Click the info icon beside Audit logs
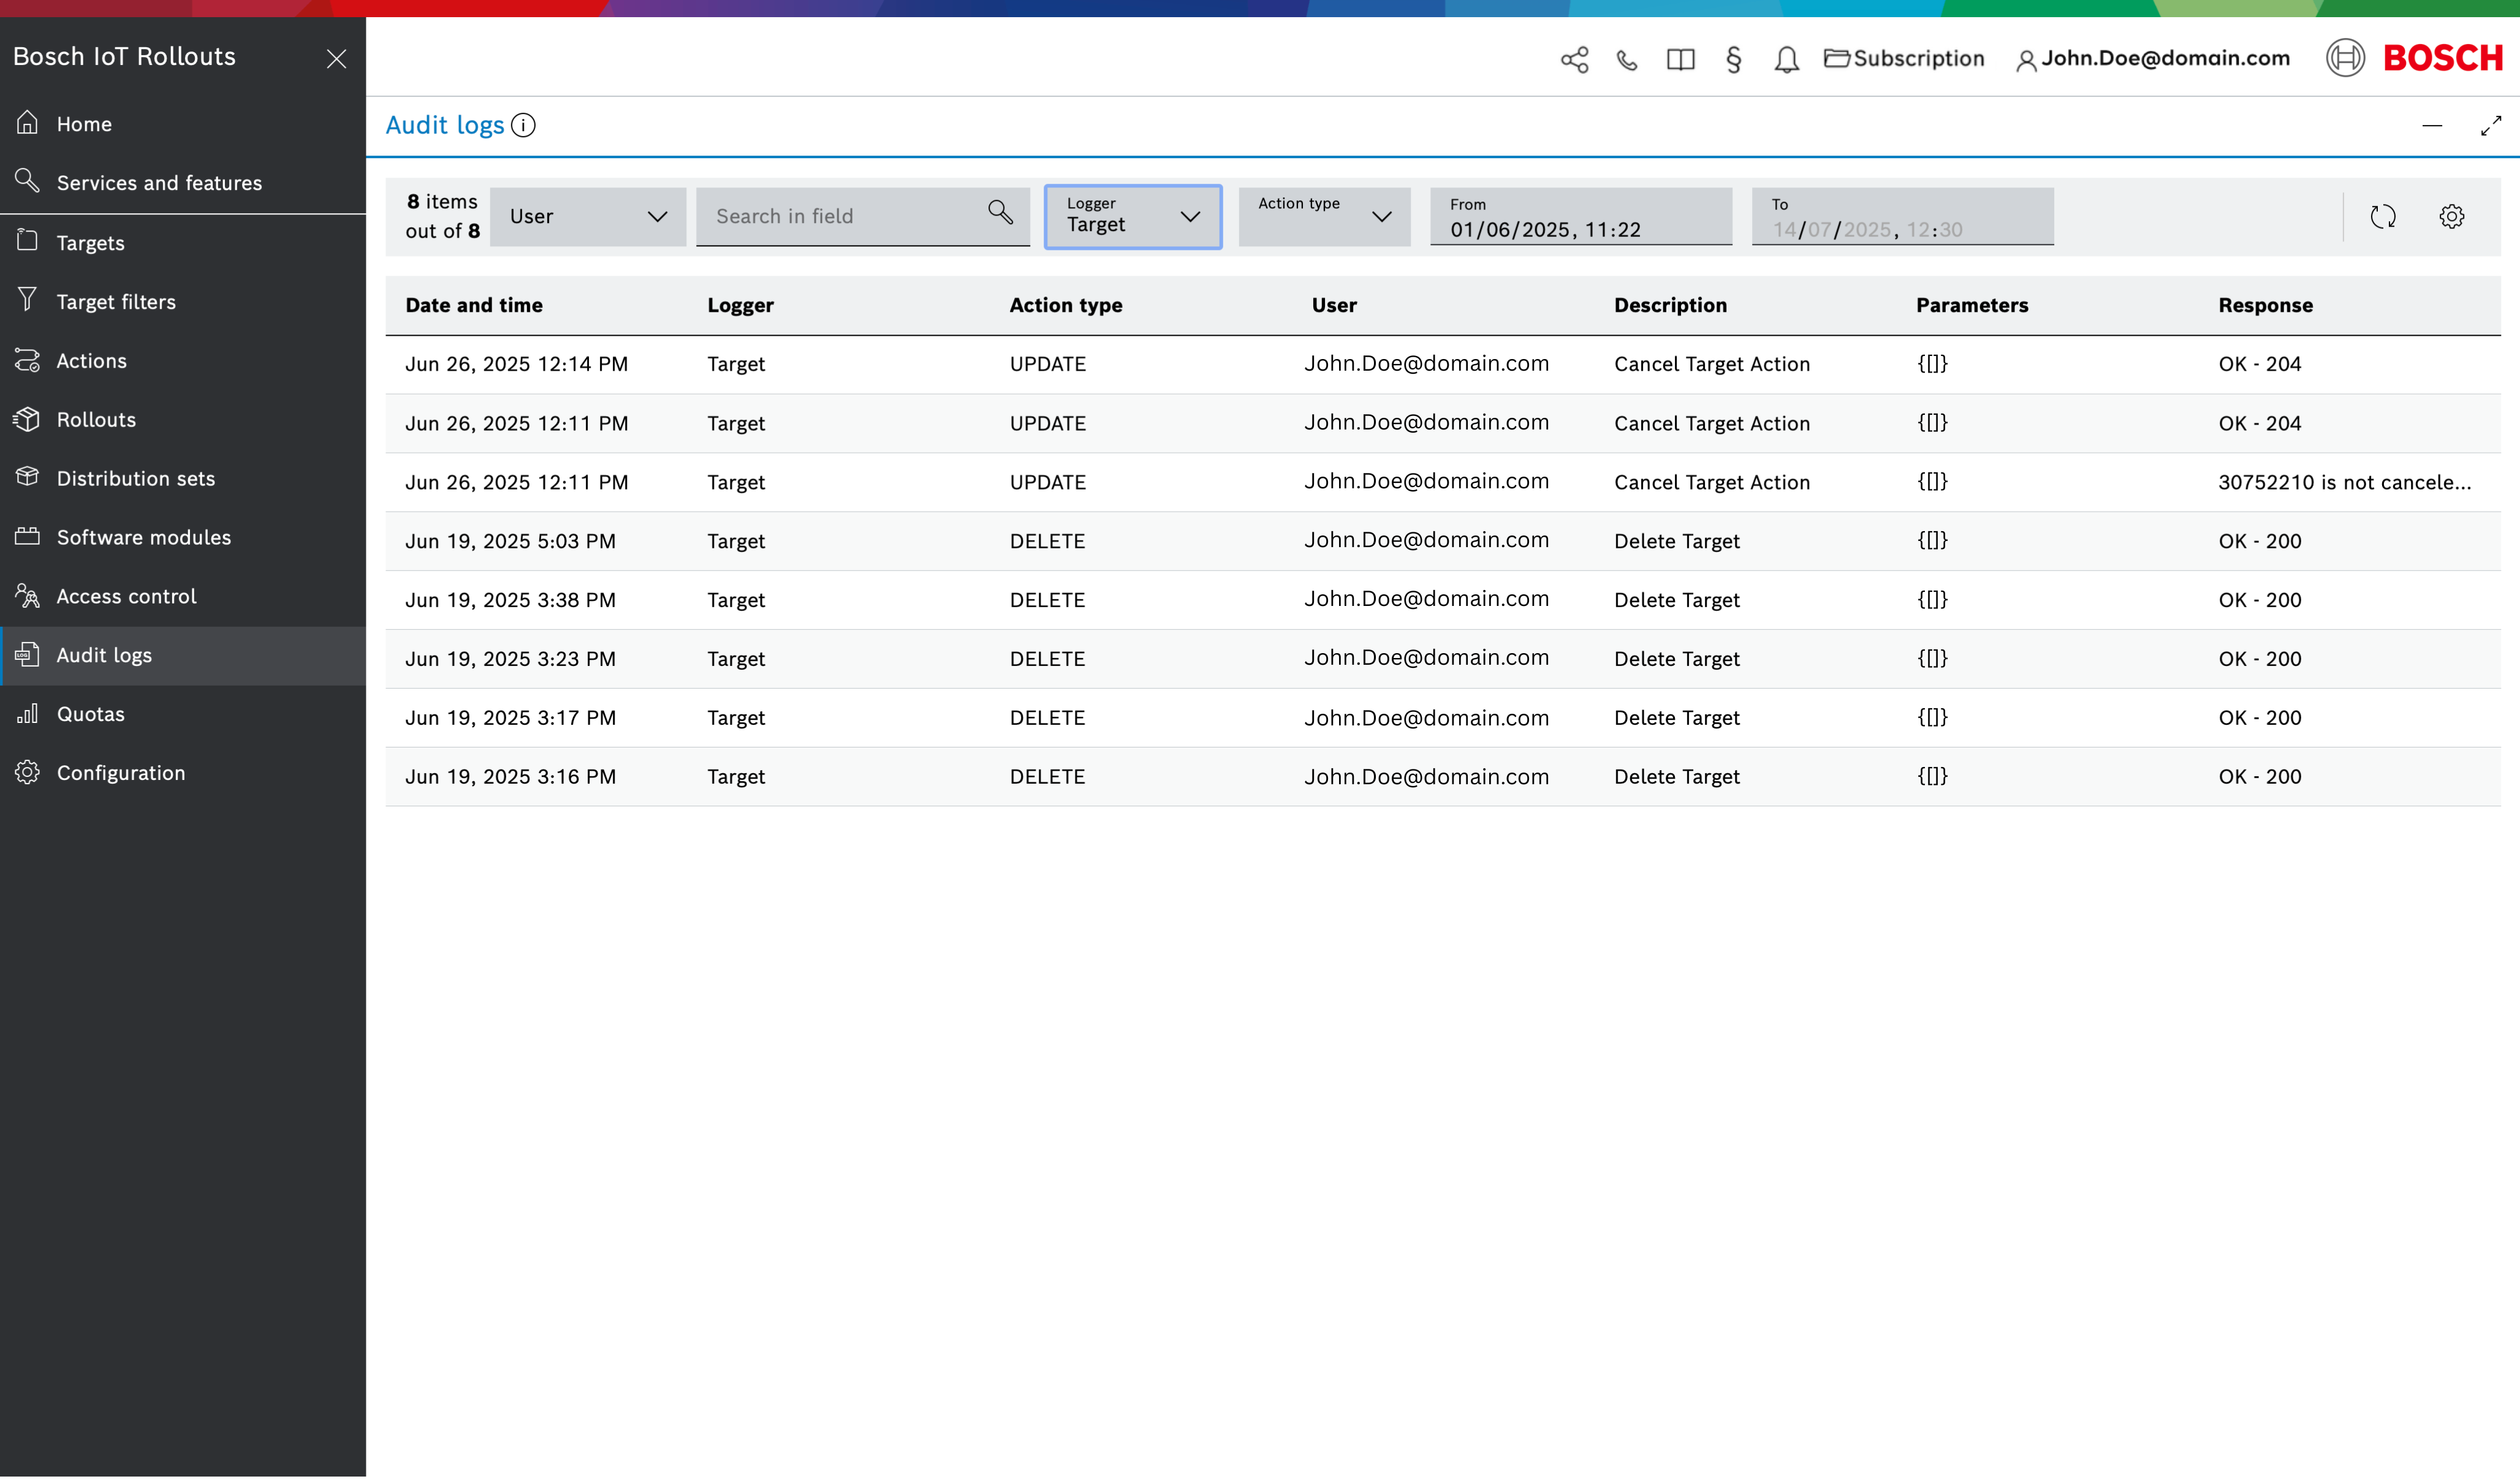Image resolution: width=2520 pixels, height=1479 pixels. point(523,125)
